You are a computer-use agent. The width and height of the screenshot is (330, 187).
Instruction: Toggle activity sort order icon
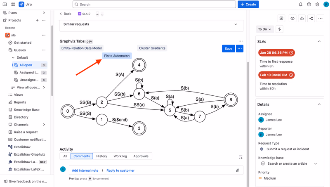point(240,157)
